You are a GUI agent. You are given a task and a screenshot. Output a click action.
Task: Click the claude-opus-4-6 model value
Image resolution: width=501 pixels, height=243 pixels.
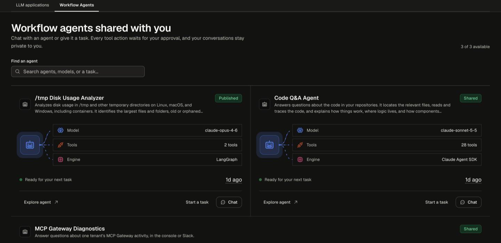click(221, 130)
